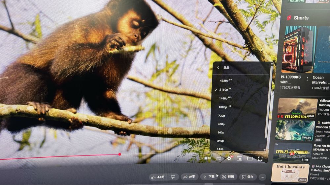Open the player settings gear
The width and height of the screenshot is (330, 185).
[229, 158]
